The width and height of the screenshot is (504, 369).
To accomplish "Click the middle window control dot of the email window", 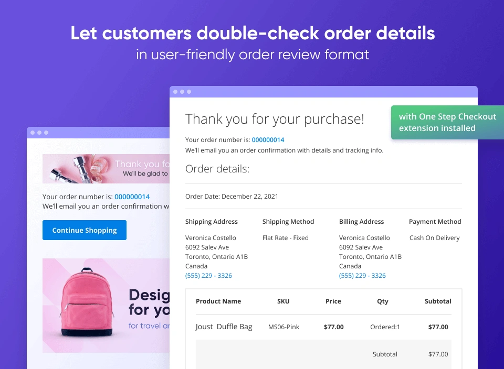I will pyautogui.click(x=39, y=133).
